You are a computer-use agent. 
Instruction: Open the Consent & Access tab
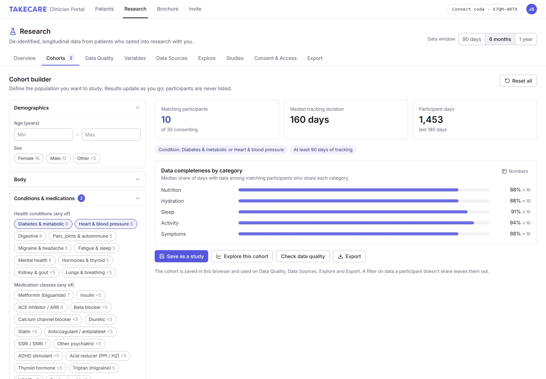tap(275, 58)
